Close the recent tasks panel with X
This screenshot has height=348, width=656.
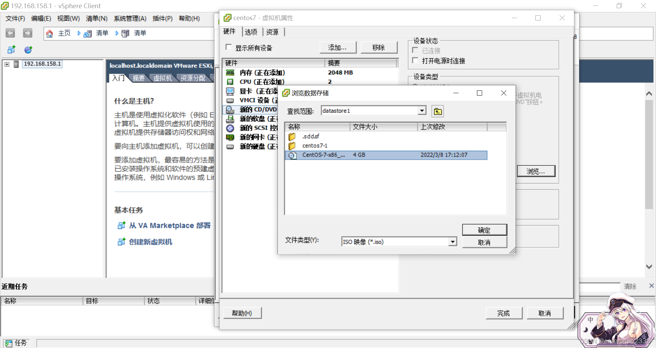pyautogui.click(x=651, y=286)
